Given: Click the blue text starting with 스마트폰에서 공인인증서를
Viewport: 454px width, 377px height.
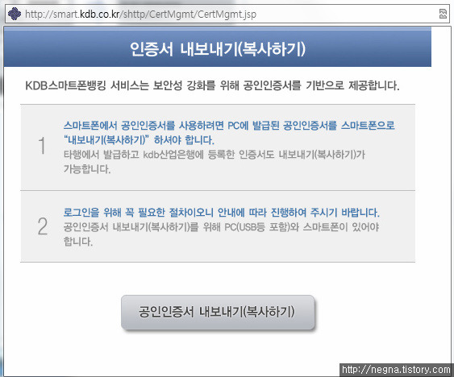Looking at the screenshot, I should click(229, 126).
